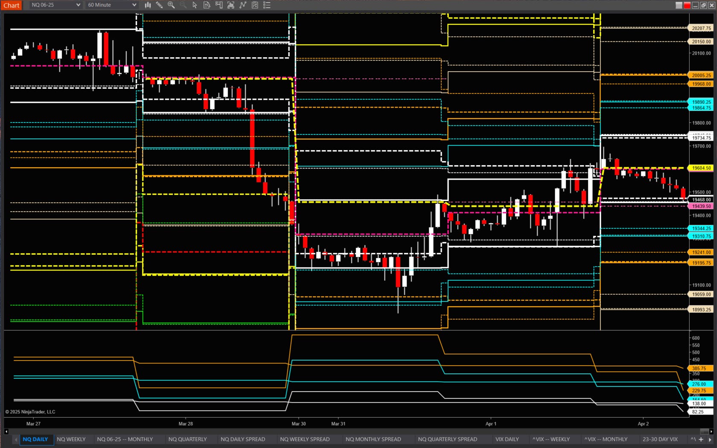This screenshot has width=717, height=448.
Task: Click the orange 19195.75 price marker
Action: pos(701,263)
